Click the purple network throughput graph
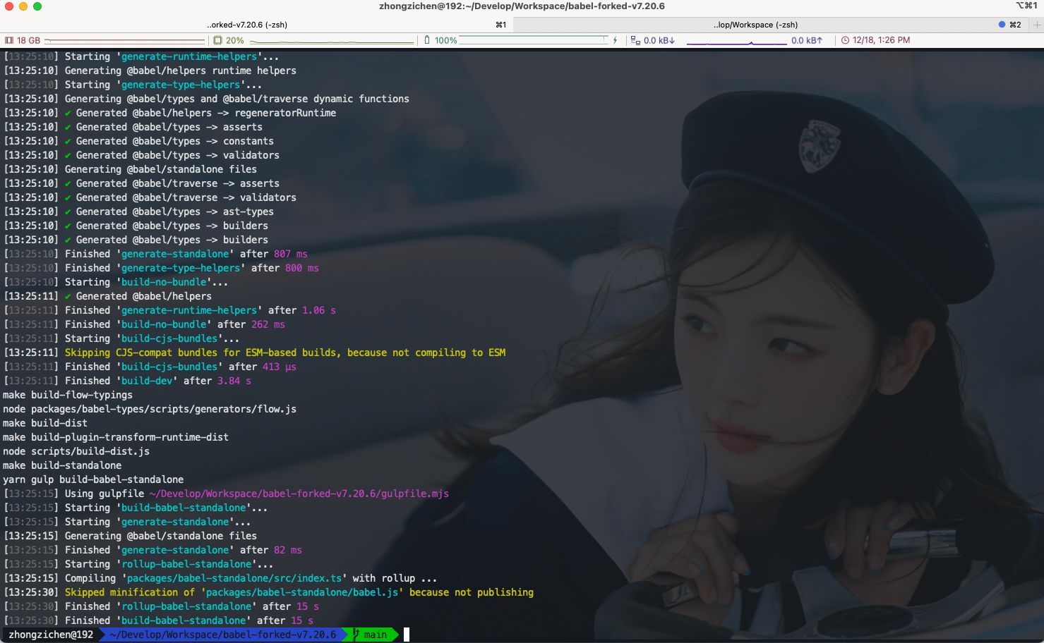 click(x=736, y=42)
